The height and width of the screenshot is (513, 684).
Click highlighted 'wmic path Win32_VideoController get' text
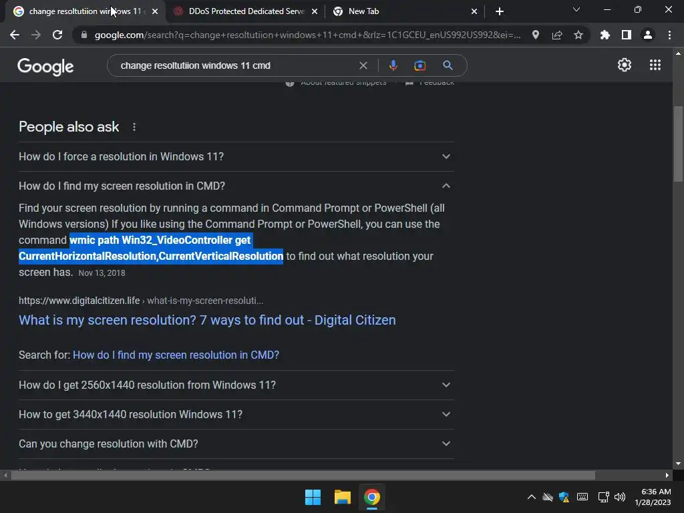[x=160, y=240]
